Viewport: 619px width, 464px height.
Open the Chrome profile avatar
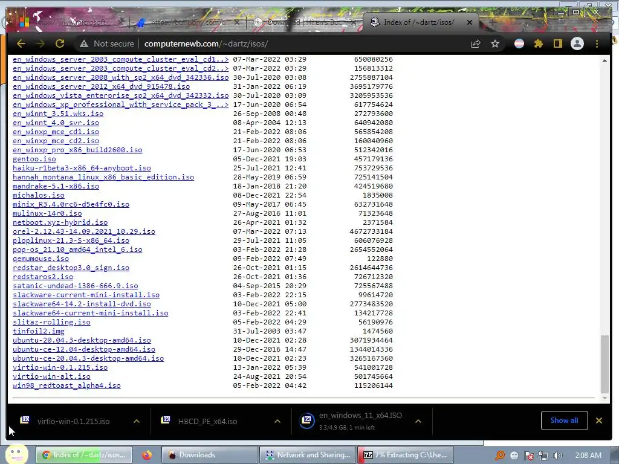(577, 43)
